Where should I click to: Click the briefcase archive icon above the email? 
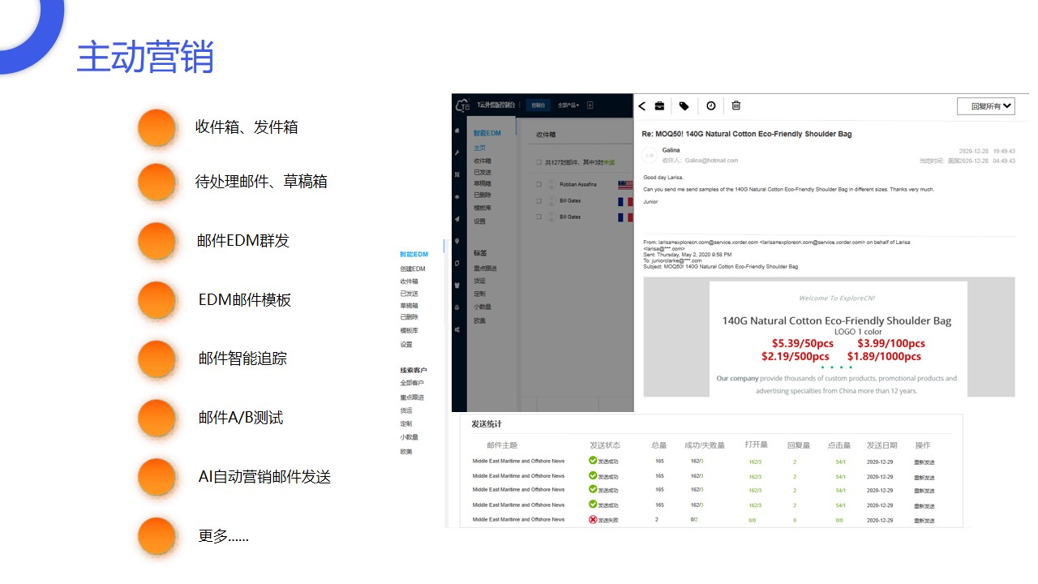[x=659, y=105]
